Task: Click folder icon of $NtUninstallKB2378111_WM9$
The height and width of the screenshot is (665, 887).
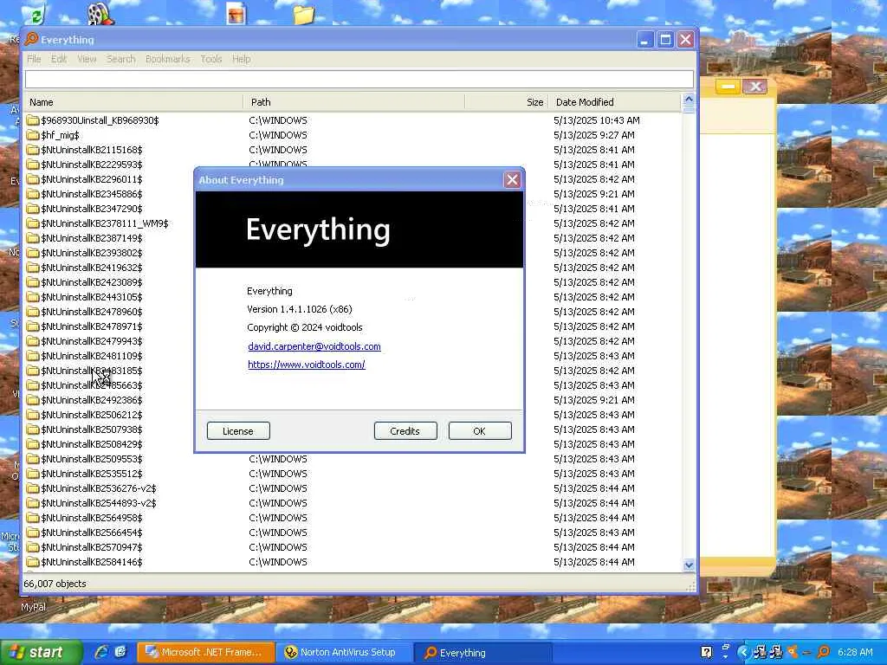Action: (33, 223)
